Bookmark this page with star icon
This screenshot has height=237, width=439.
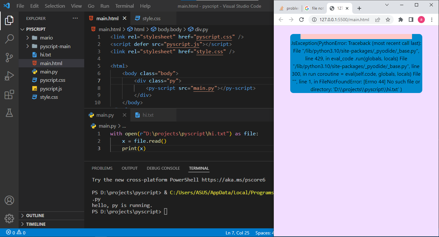[x=388, y=20]
